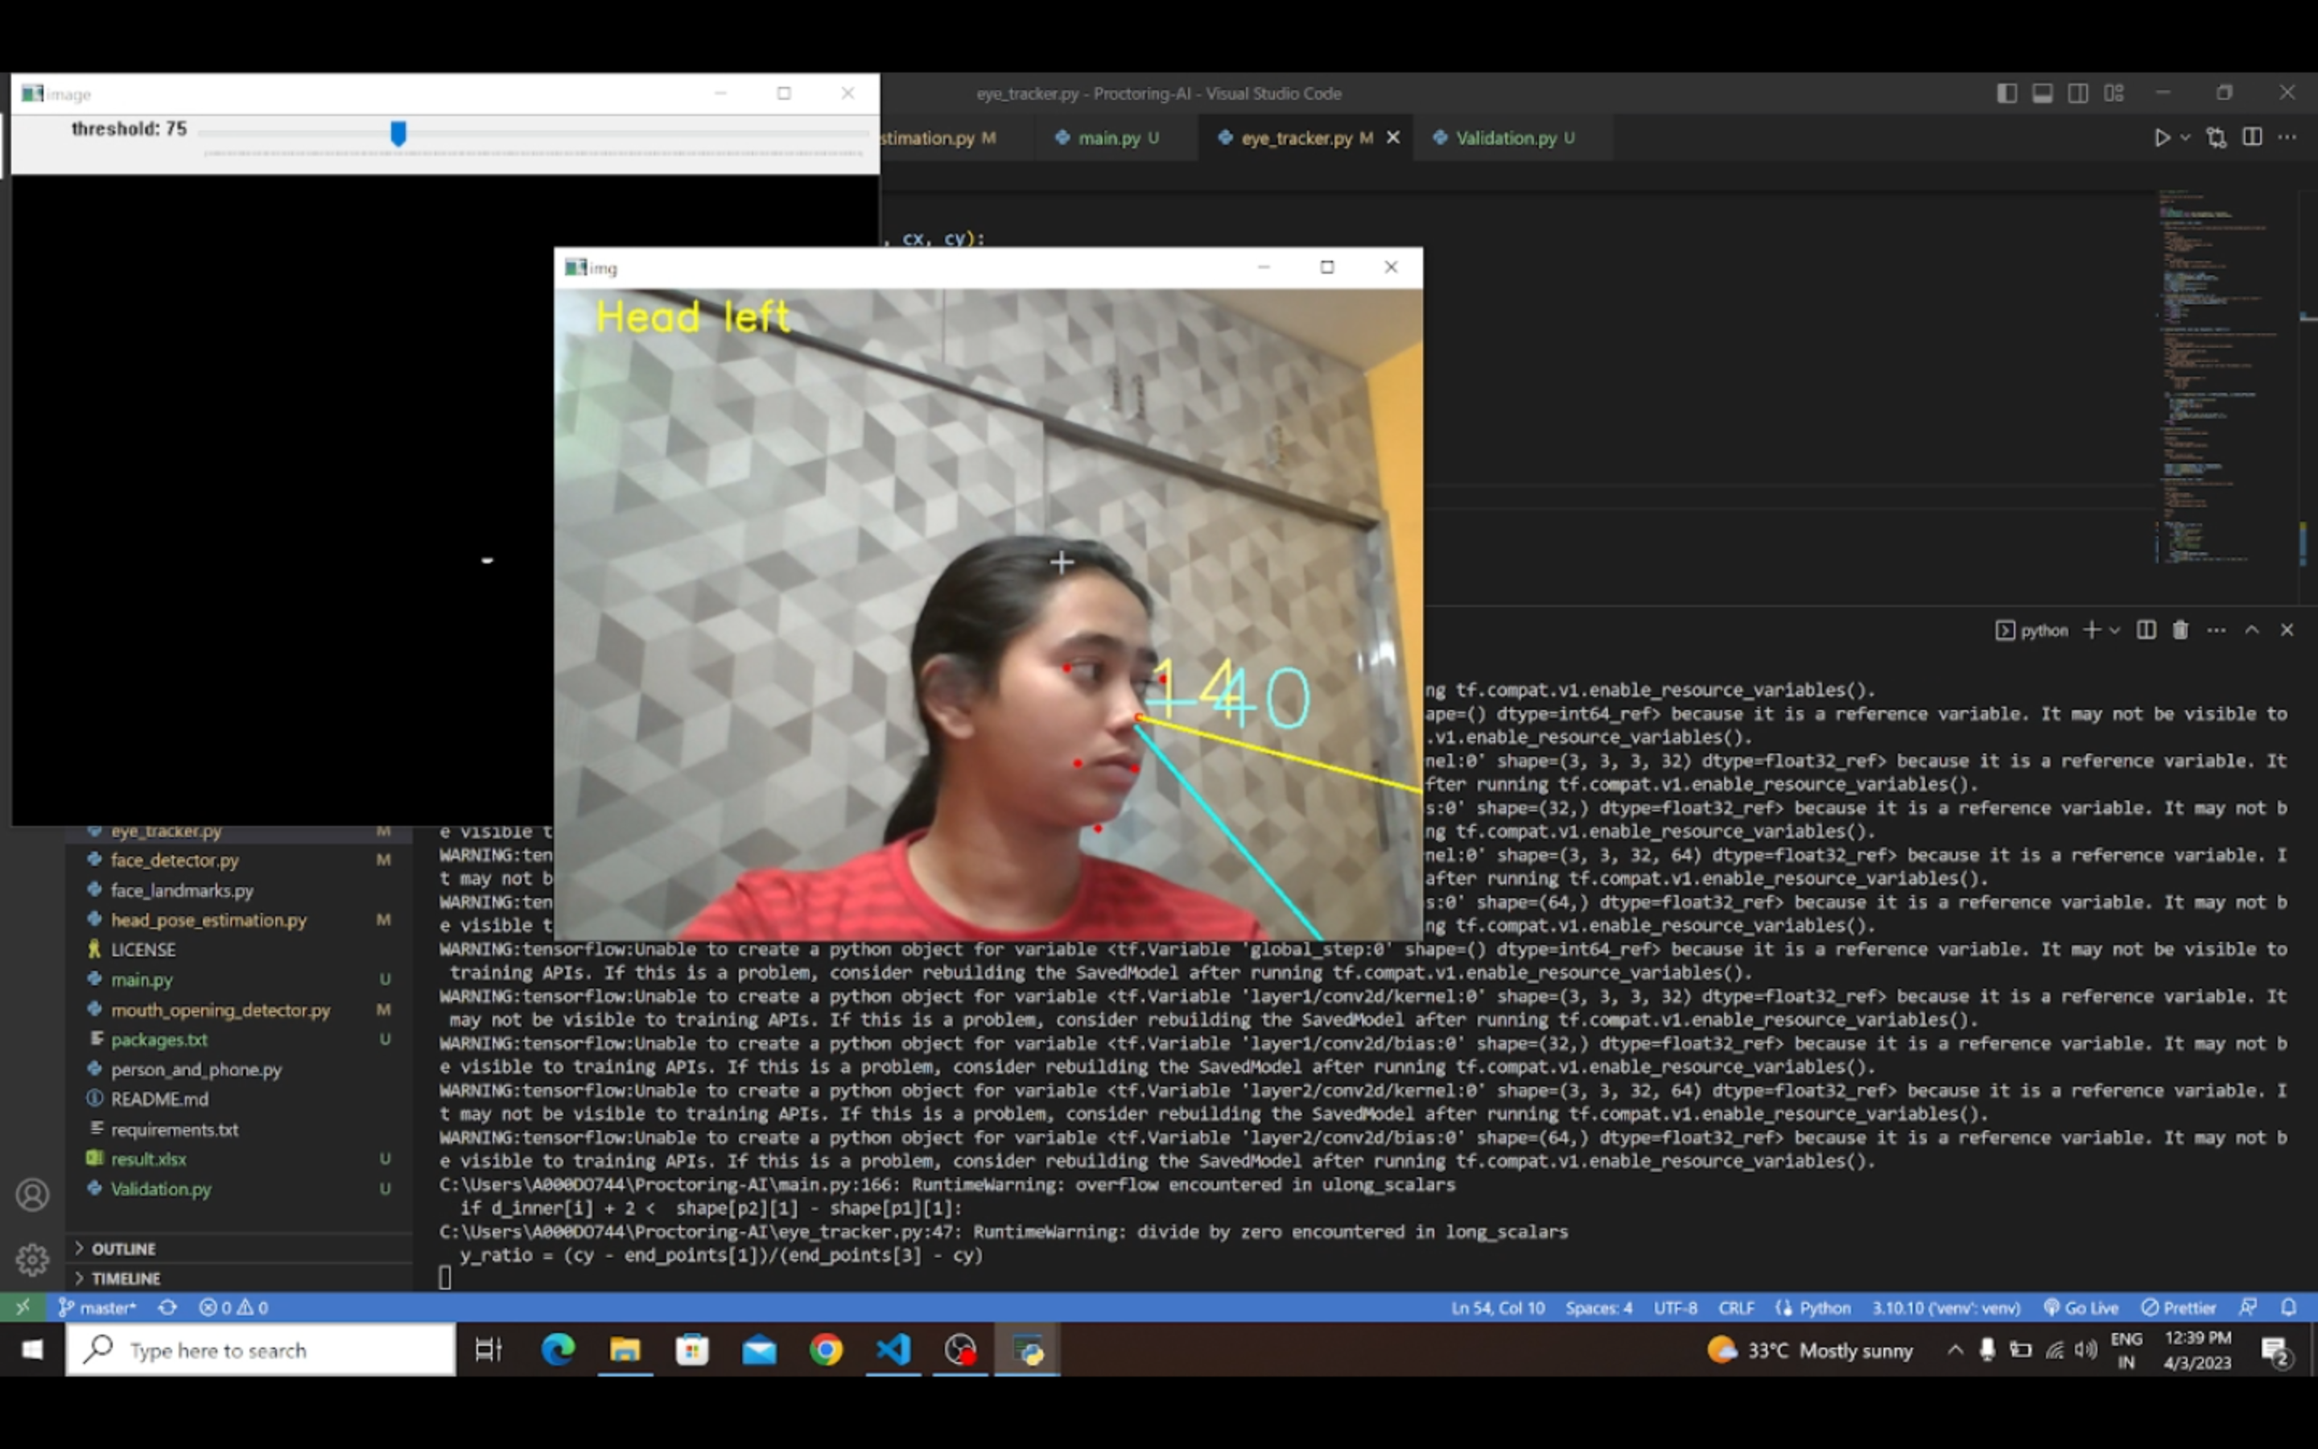
Task: Close the eye_tracker.py tab
Action: pyautogui.click(x=1392, y=138)
